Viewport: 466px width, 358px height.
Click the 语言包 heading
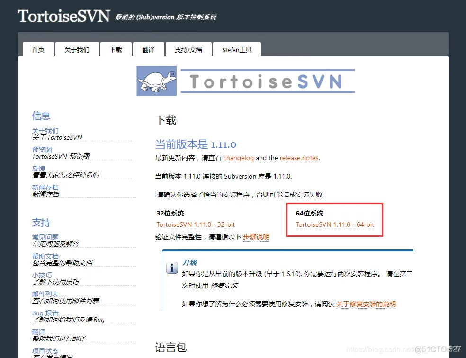[x=171, y=347]
